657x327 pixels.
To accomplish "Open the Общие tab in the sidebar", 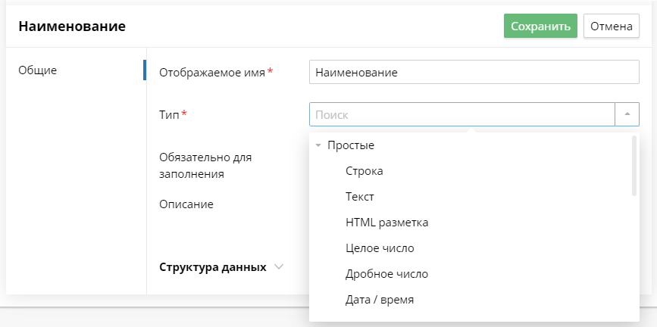I will tap(38, 70).
